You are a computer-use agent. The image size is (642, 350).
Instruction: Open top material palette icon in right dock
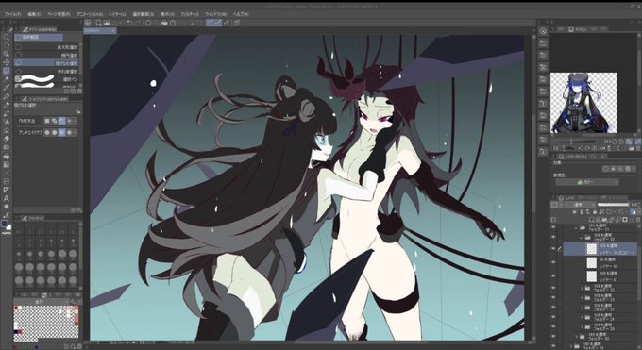543,43
